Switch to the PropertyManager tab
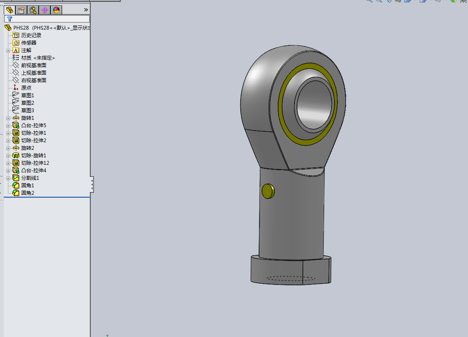The image size is (468, 337). [21, 10]
